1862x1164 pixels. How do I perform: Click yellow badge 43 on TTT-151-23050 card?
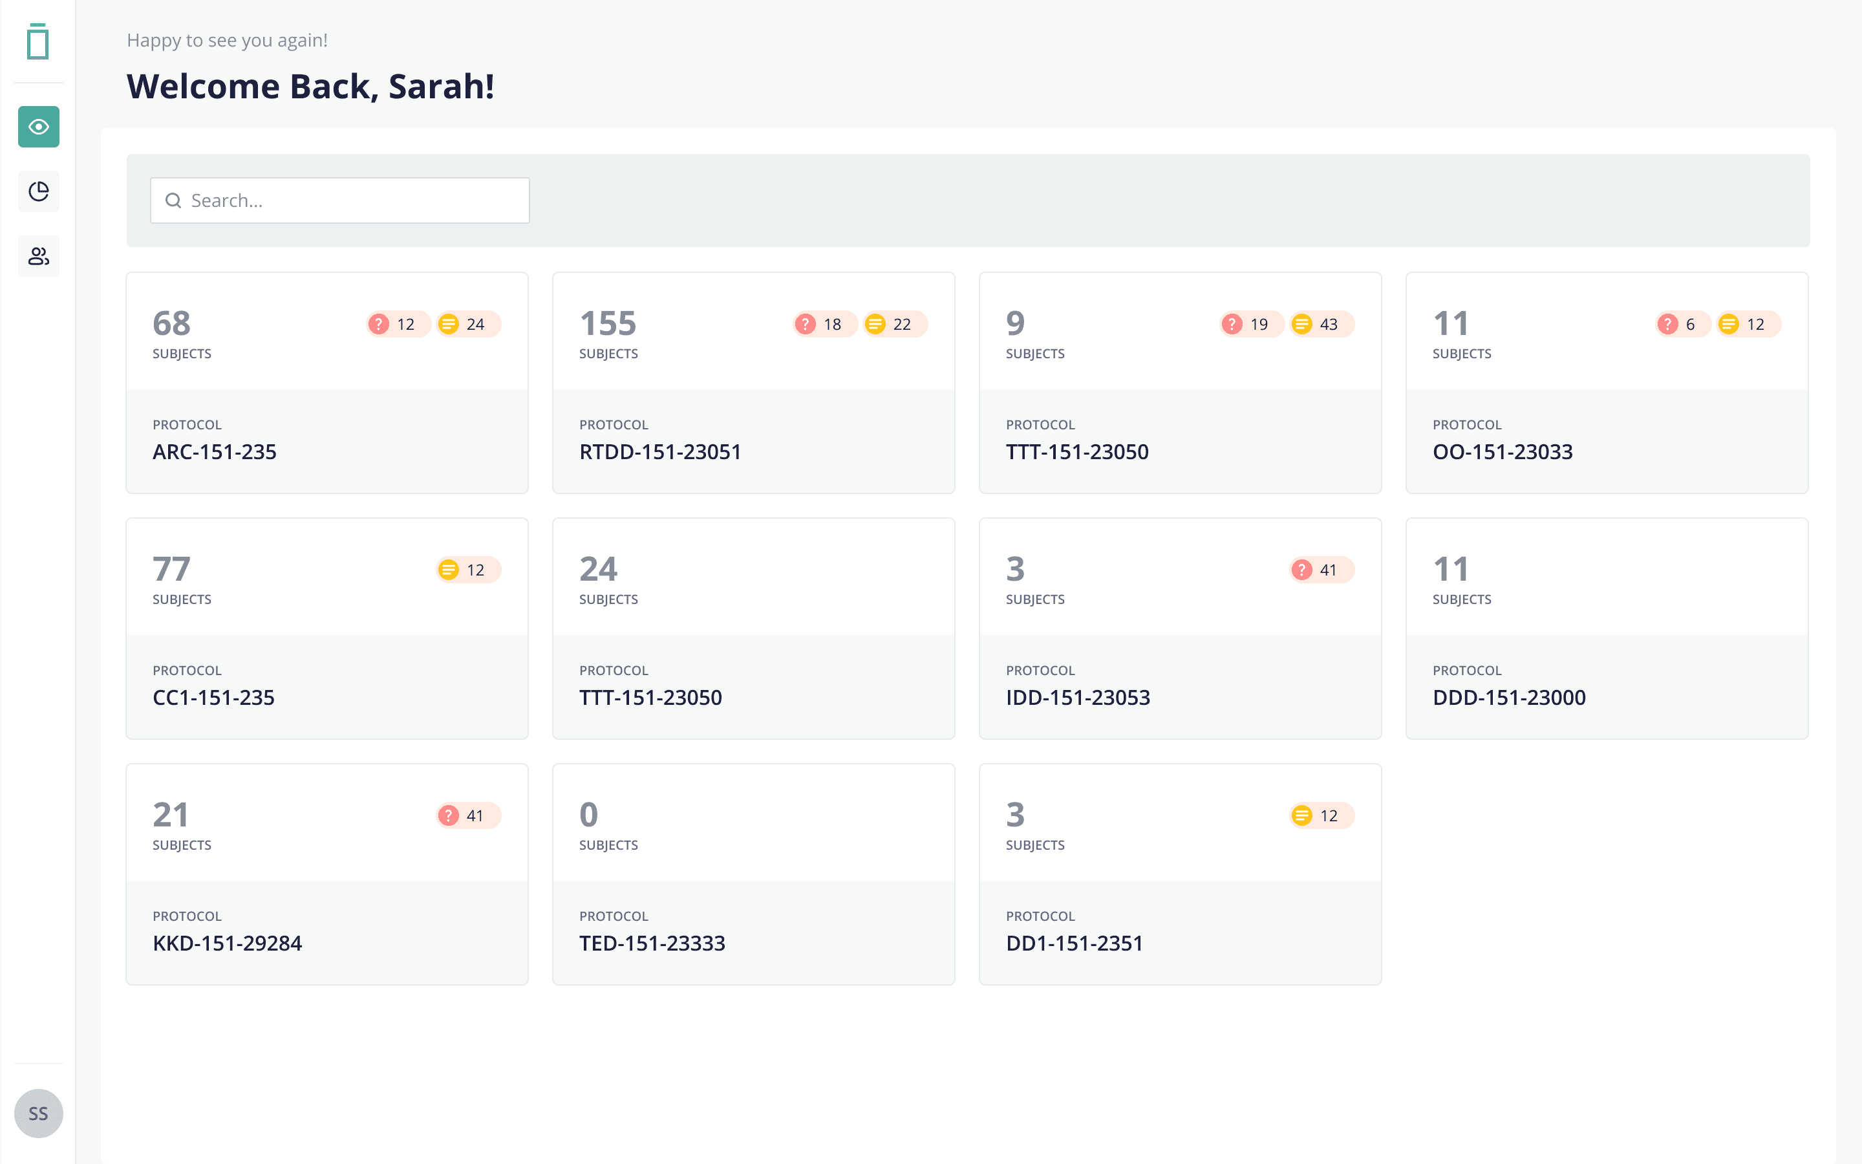[1320, 324]
